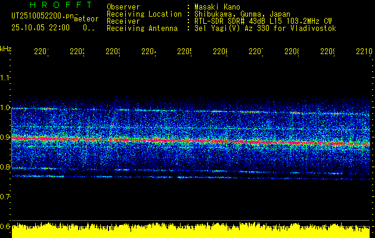The image size is (375, 238).
Task: Click RTL-SDR SDR# 43dB receiver details
Action: click(263, 21)
